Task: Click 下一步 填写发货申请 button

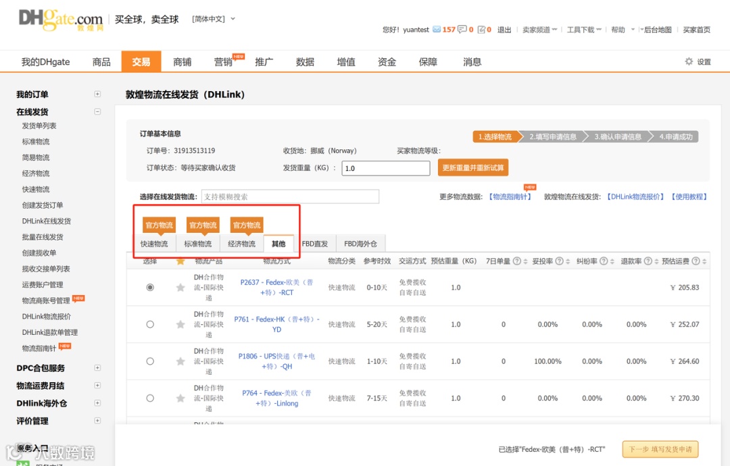Action: click(660, 449)
